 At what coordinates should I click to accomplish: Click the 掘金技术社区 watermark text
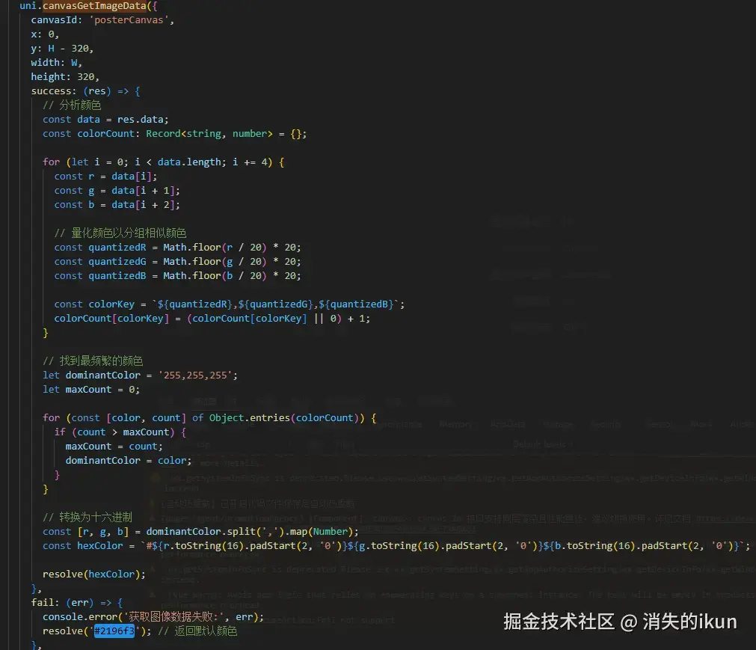[559, 622]
